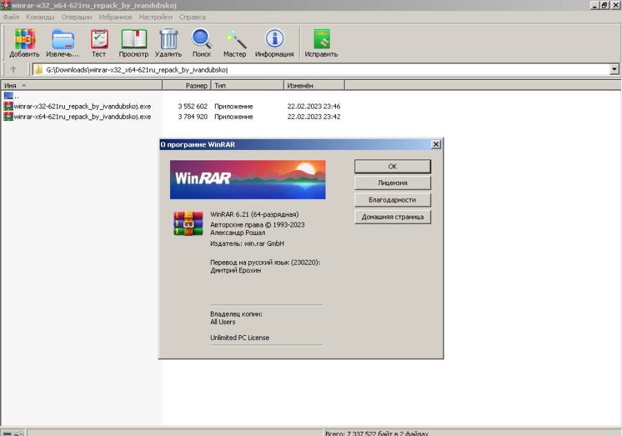
Task: Sort by the Тип column header
Action: pyautogui.click(x=247, y=85)
